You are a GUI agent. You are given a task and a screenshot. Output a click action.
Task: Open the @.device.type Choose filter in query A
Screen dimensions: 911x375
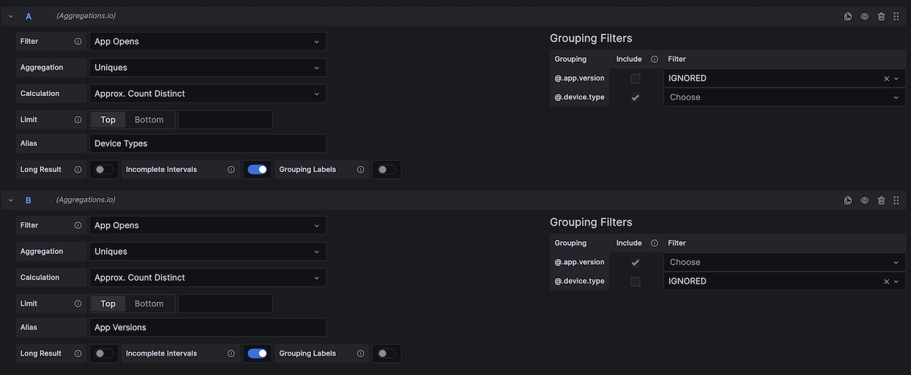[x=784, y=97]
